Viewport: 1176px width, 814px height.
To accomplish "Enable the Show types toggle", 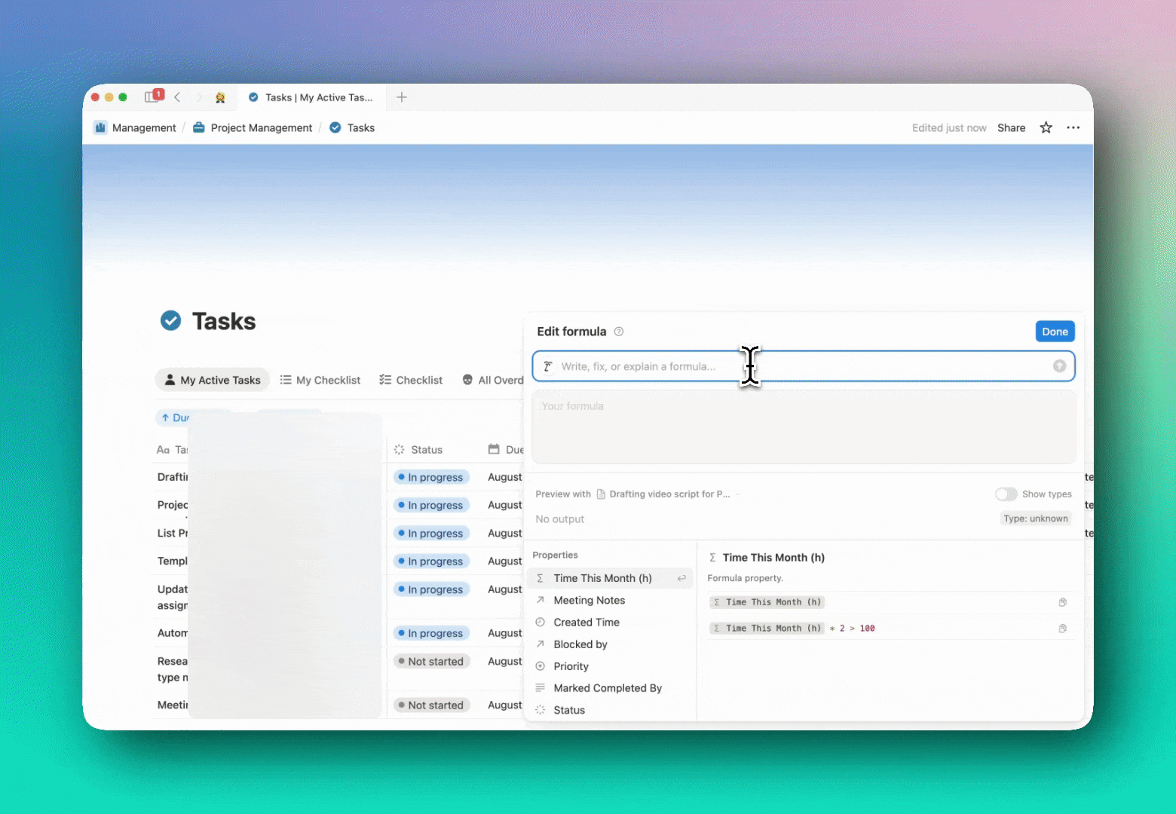I will (1006, 494).
